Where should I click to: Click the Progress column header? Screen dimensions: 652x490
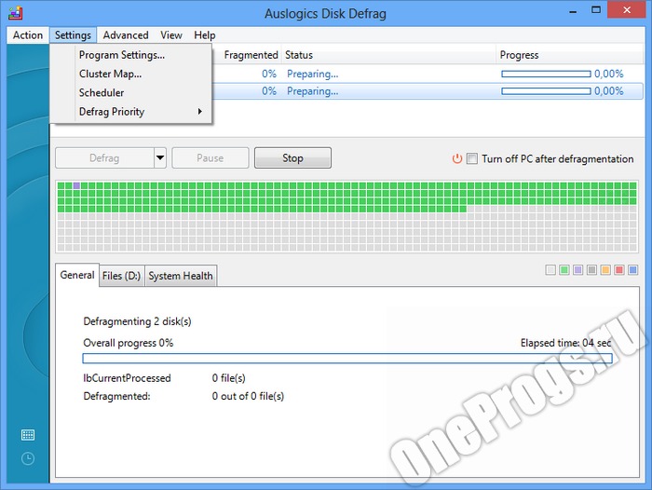pyautogui.click(x=570, y=55)
